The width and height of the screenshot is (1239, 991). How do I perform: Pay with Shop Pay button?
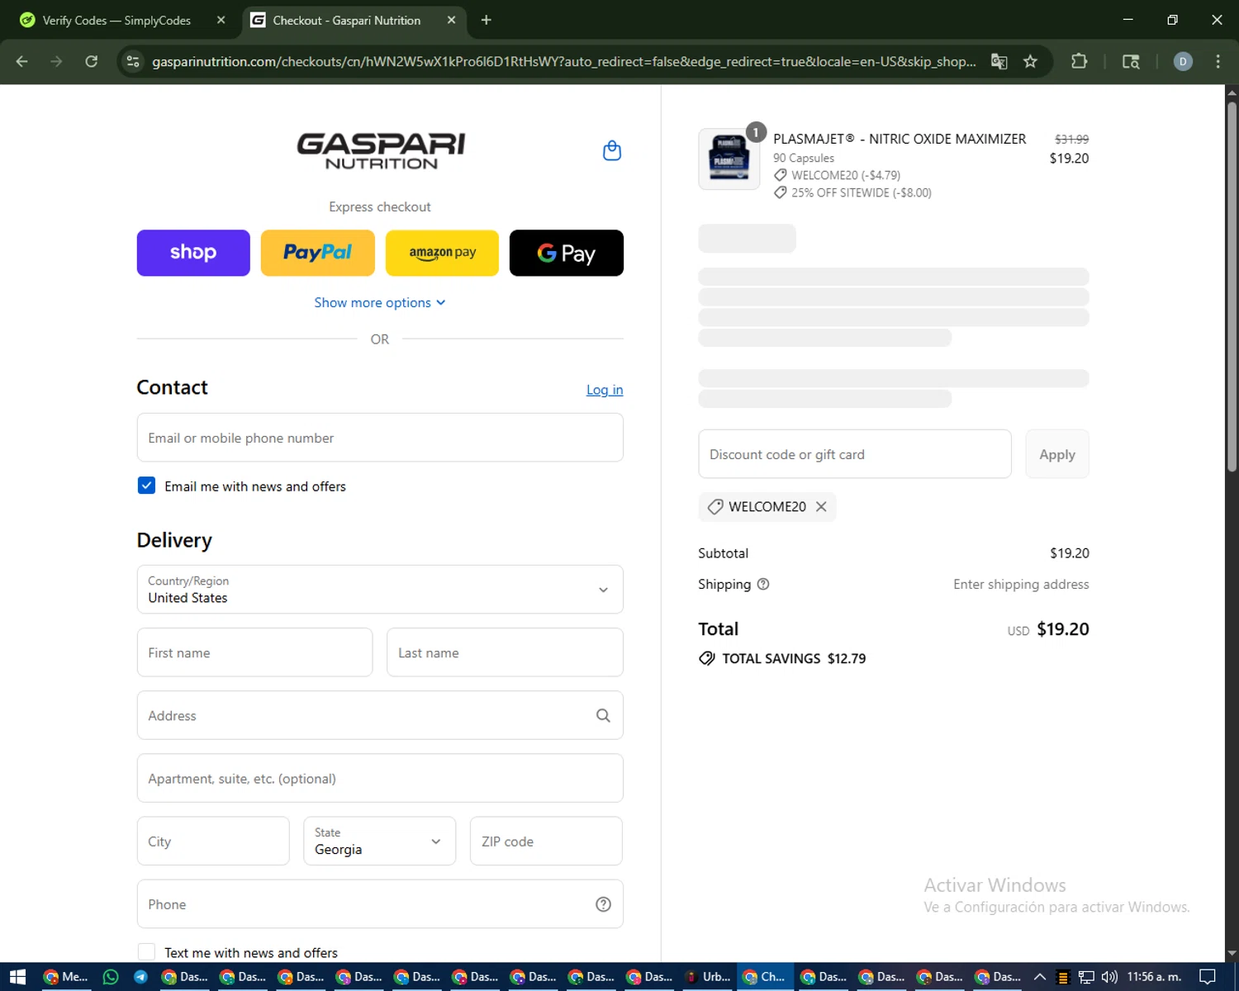pyautogui.click(x=193, y=253)
